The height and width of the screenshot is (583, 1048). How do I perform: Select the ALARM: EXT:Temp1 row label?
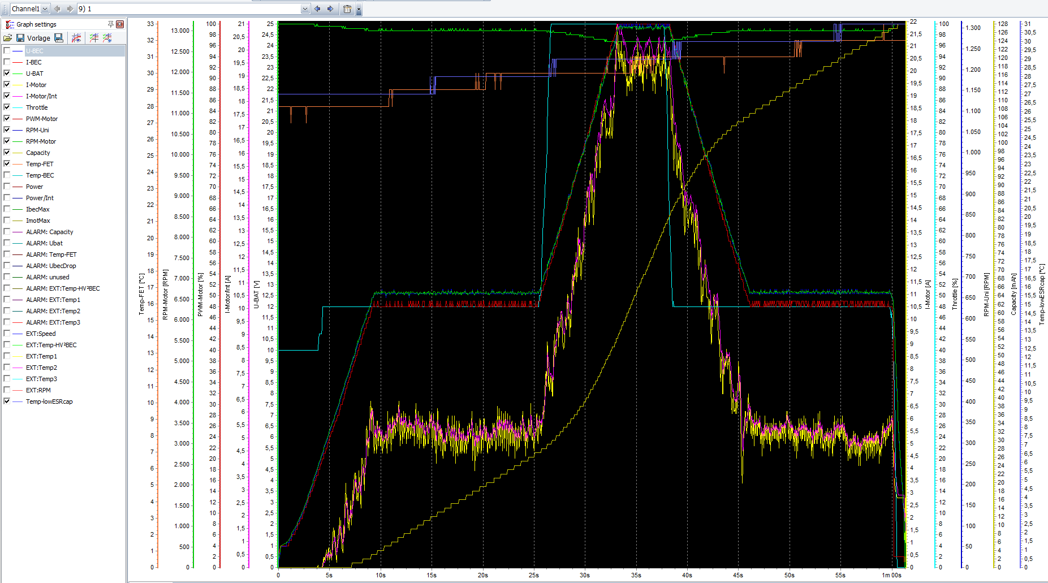pos(53,300)
